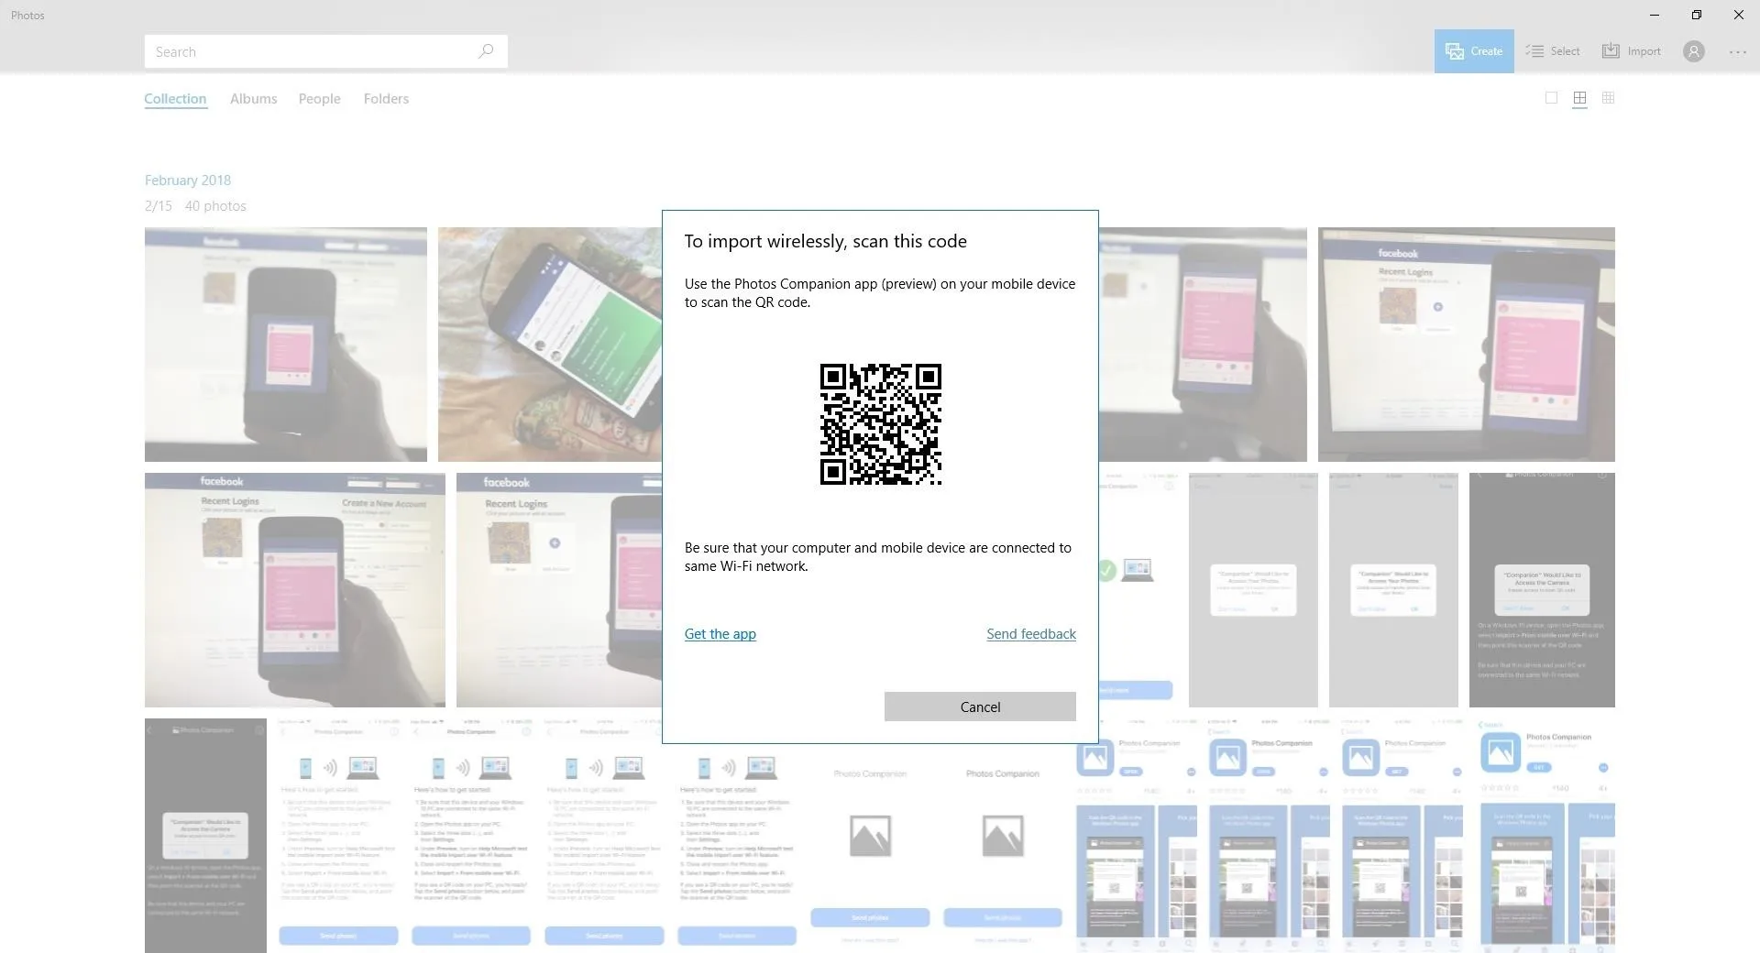Open first photo of phone over Facebook page
This screenshot has width=1760, height=953.
285,345
